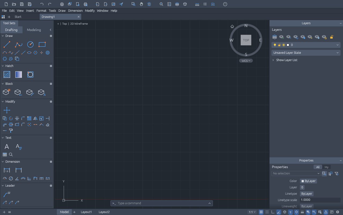Click the Print icon in toolbar
This screenshot has height=215, width=343.
click(62, 4)
